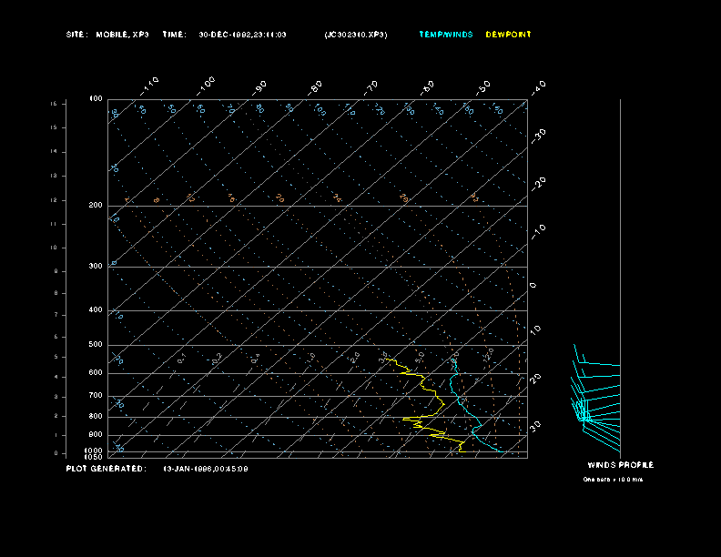
Task: Click the 200 pressure level label
Action: click(x=96, y=206)
